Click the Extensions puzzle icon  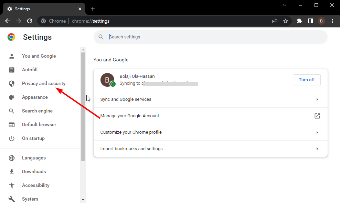click(x=299, y=21)
